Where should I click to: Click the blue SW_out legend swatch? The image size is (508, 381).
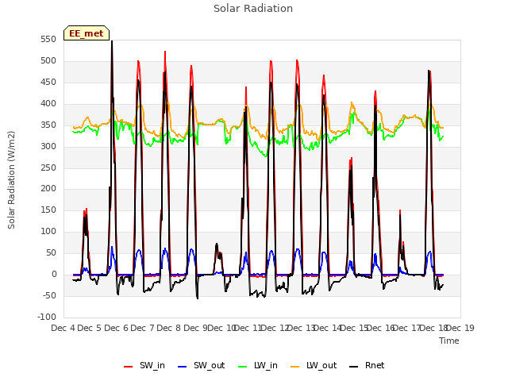pos(183,367)
